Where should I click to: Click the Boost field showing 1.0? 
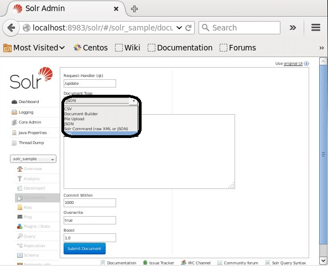pyautogui.click(x=90, y=238)
